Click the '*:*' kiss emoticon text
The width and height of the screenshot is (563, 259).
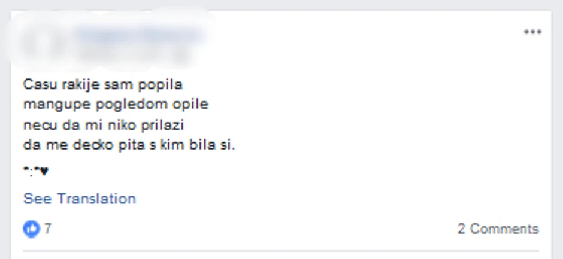pos(31,171)
